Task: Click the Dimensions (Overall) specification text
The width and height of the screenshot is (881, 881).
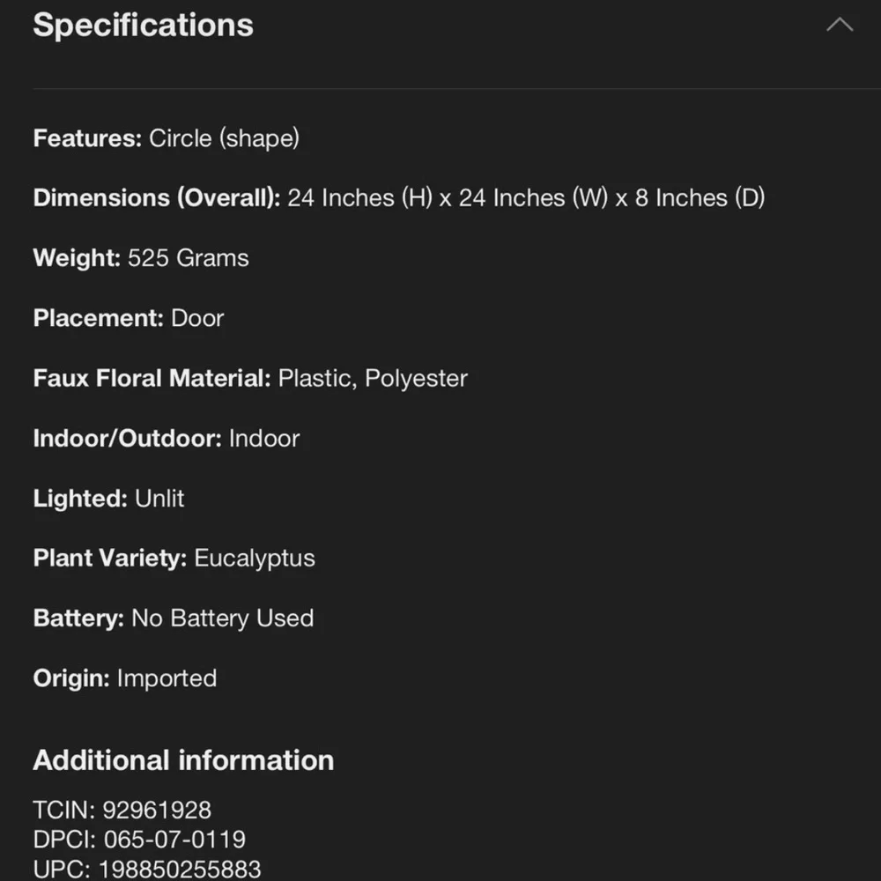Action: tap(399, 197)
